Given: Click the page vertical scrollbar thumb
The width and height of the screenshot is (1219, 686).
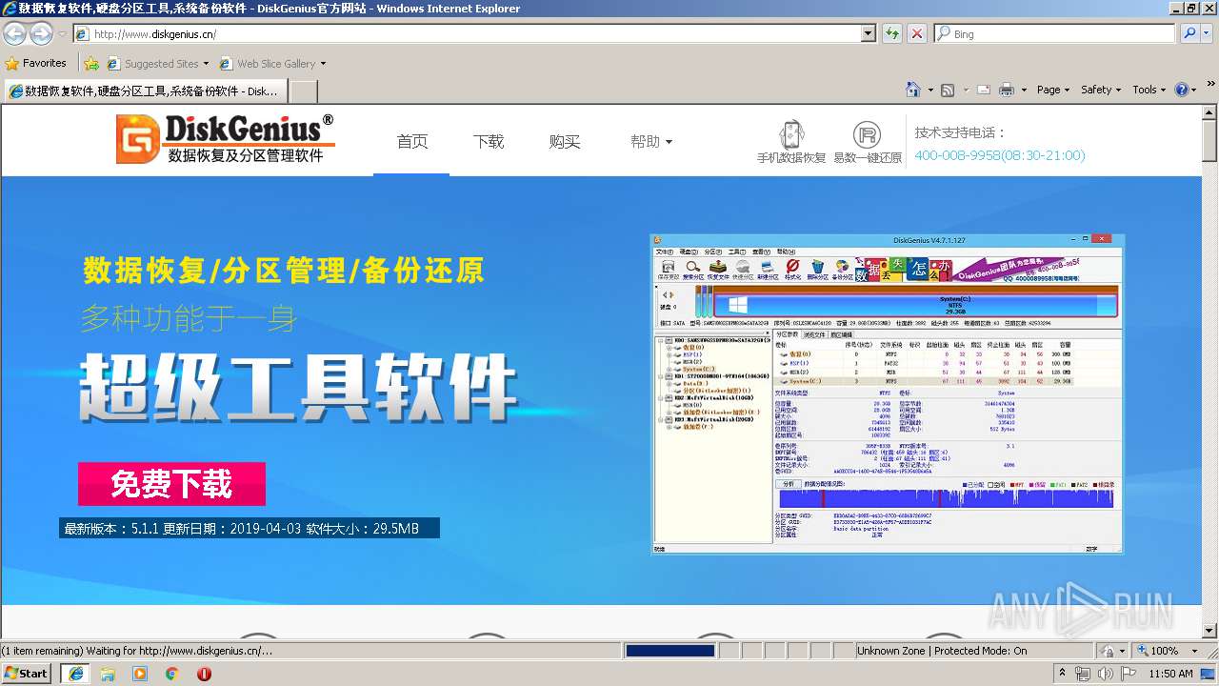Looking at the screenshot, I should pos(1209,143).
